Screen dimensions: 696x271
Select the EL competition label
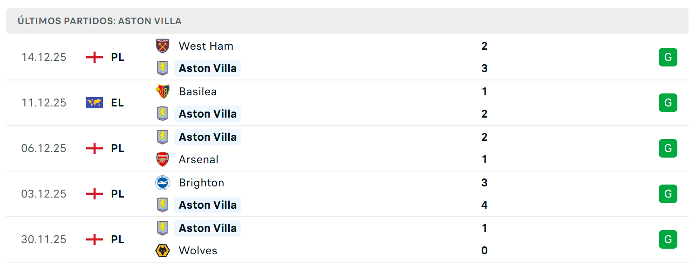[x=117, y=103]
